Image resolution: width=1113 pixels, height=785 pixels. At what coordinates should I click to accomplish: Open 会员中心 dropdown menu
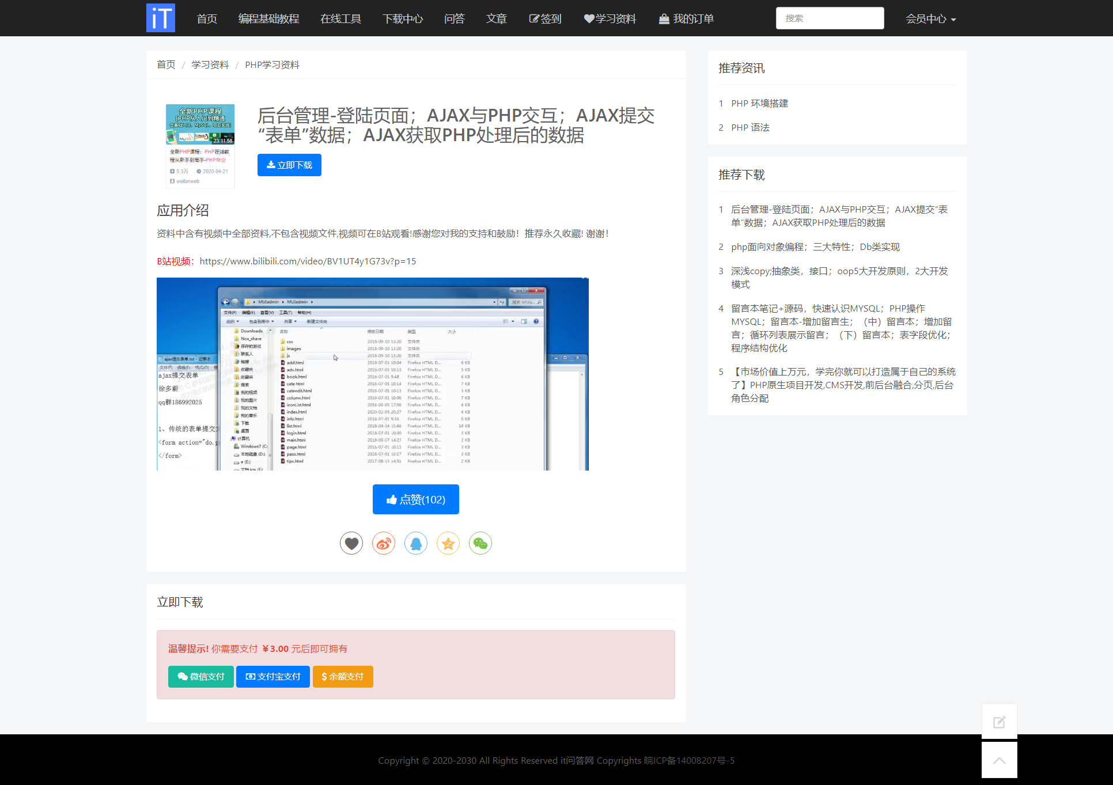(930, 18)
